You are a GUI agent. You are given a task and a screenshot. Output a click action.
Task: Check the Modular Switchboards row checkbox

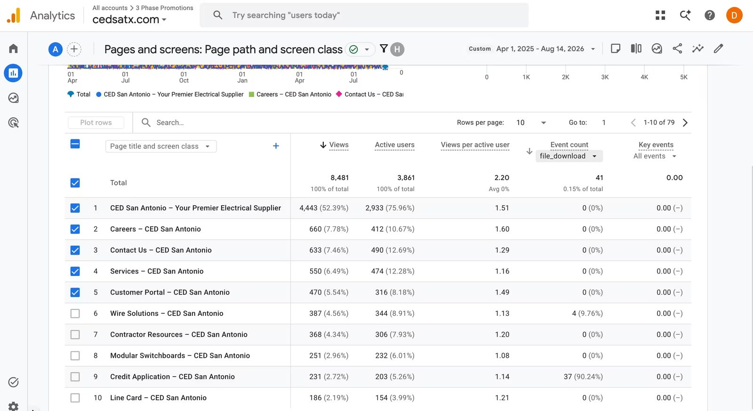(x=75, y=356)
